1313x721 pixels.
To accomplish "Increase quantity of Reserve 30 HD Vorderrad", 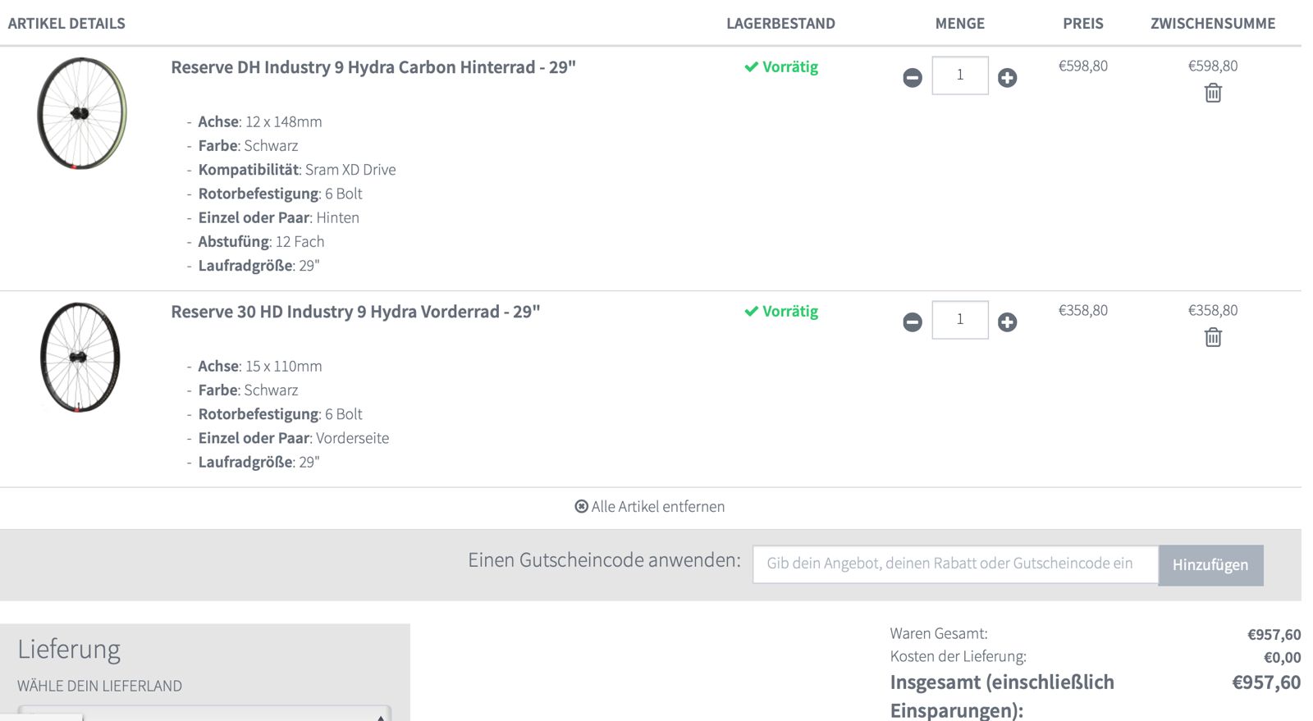I will point(1008,322).
